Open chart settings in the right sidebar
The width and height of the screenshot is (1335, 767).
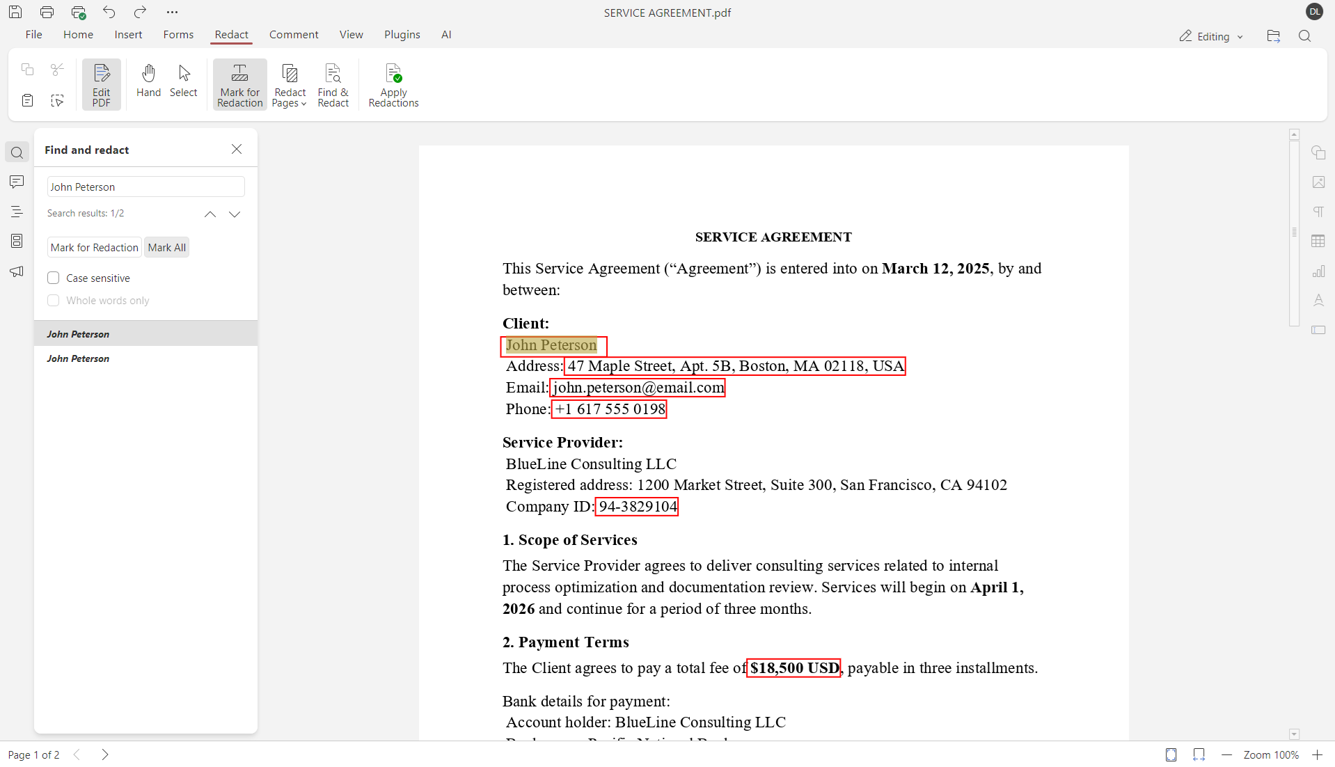pos(1319,271)
